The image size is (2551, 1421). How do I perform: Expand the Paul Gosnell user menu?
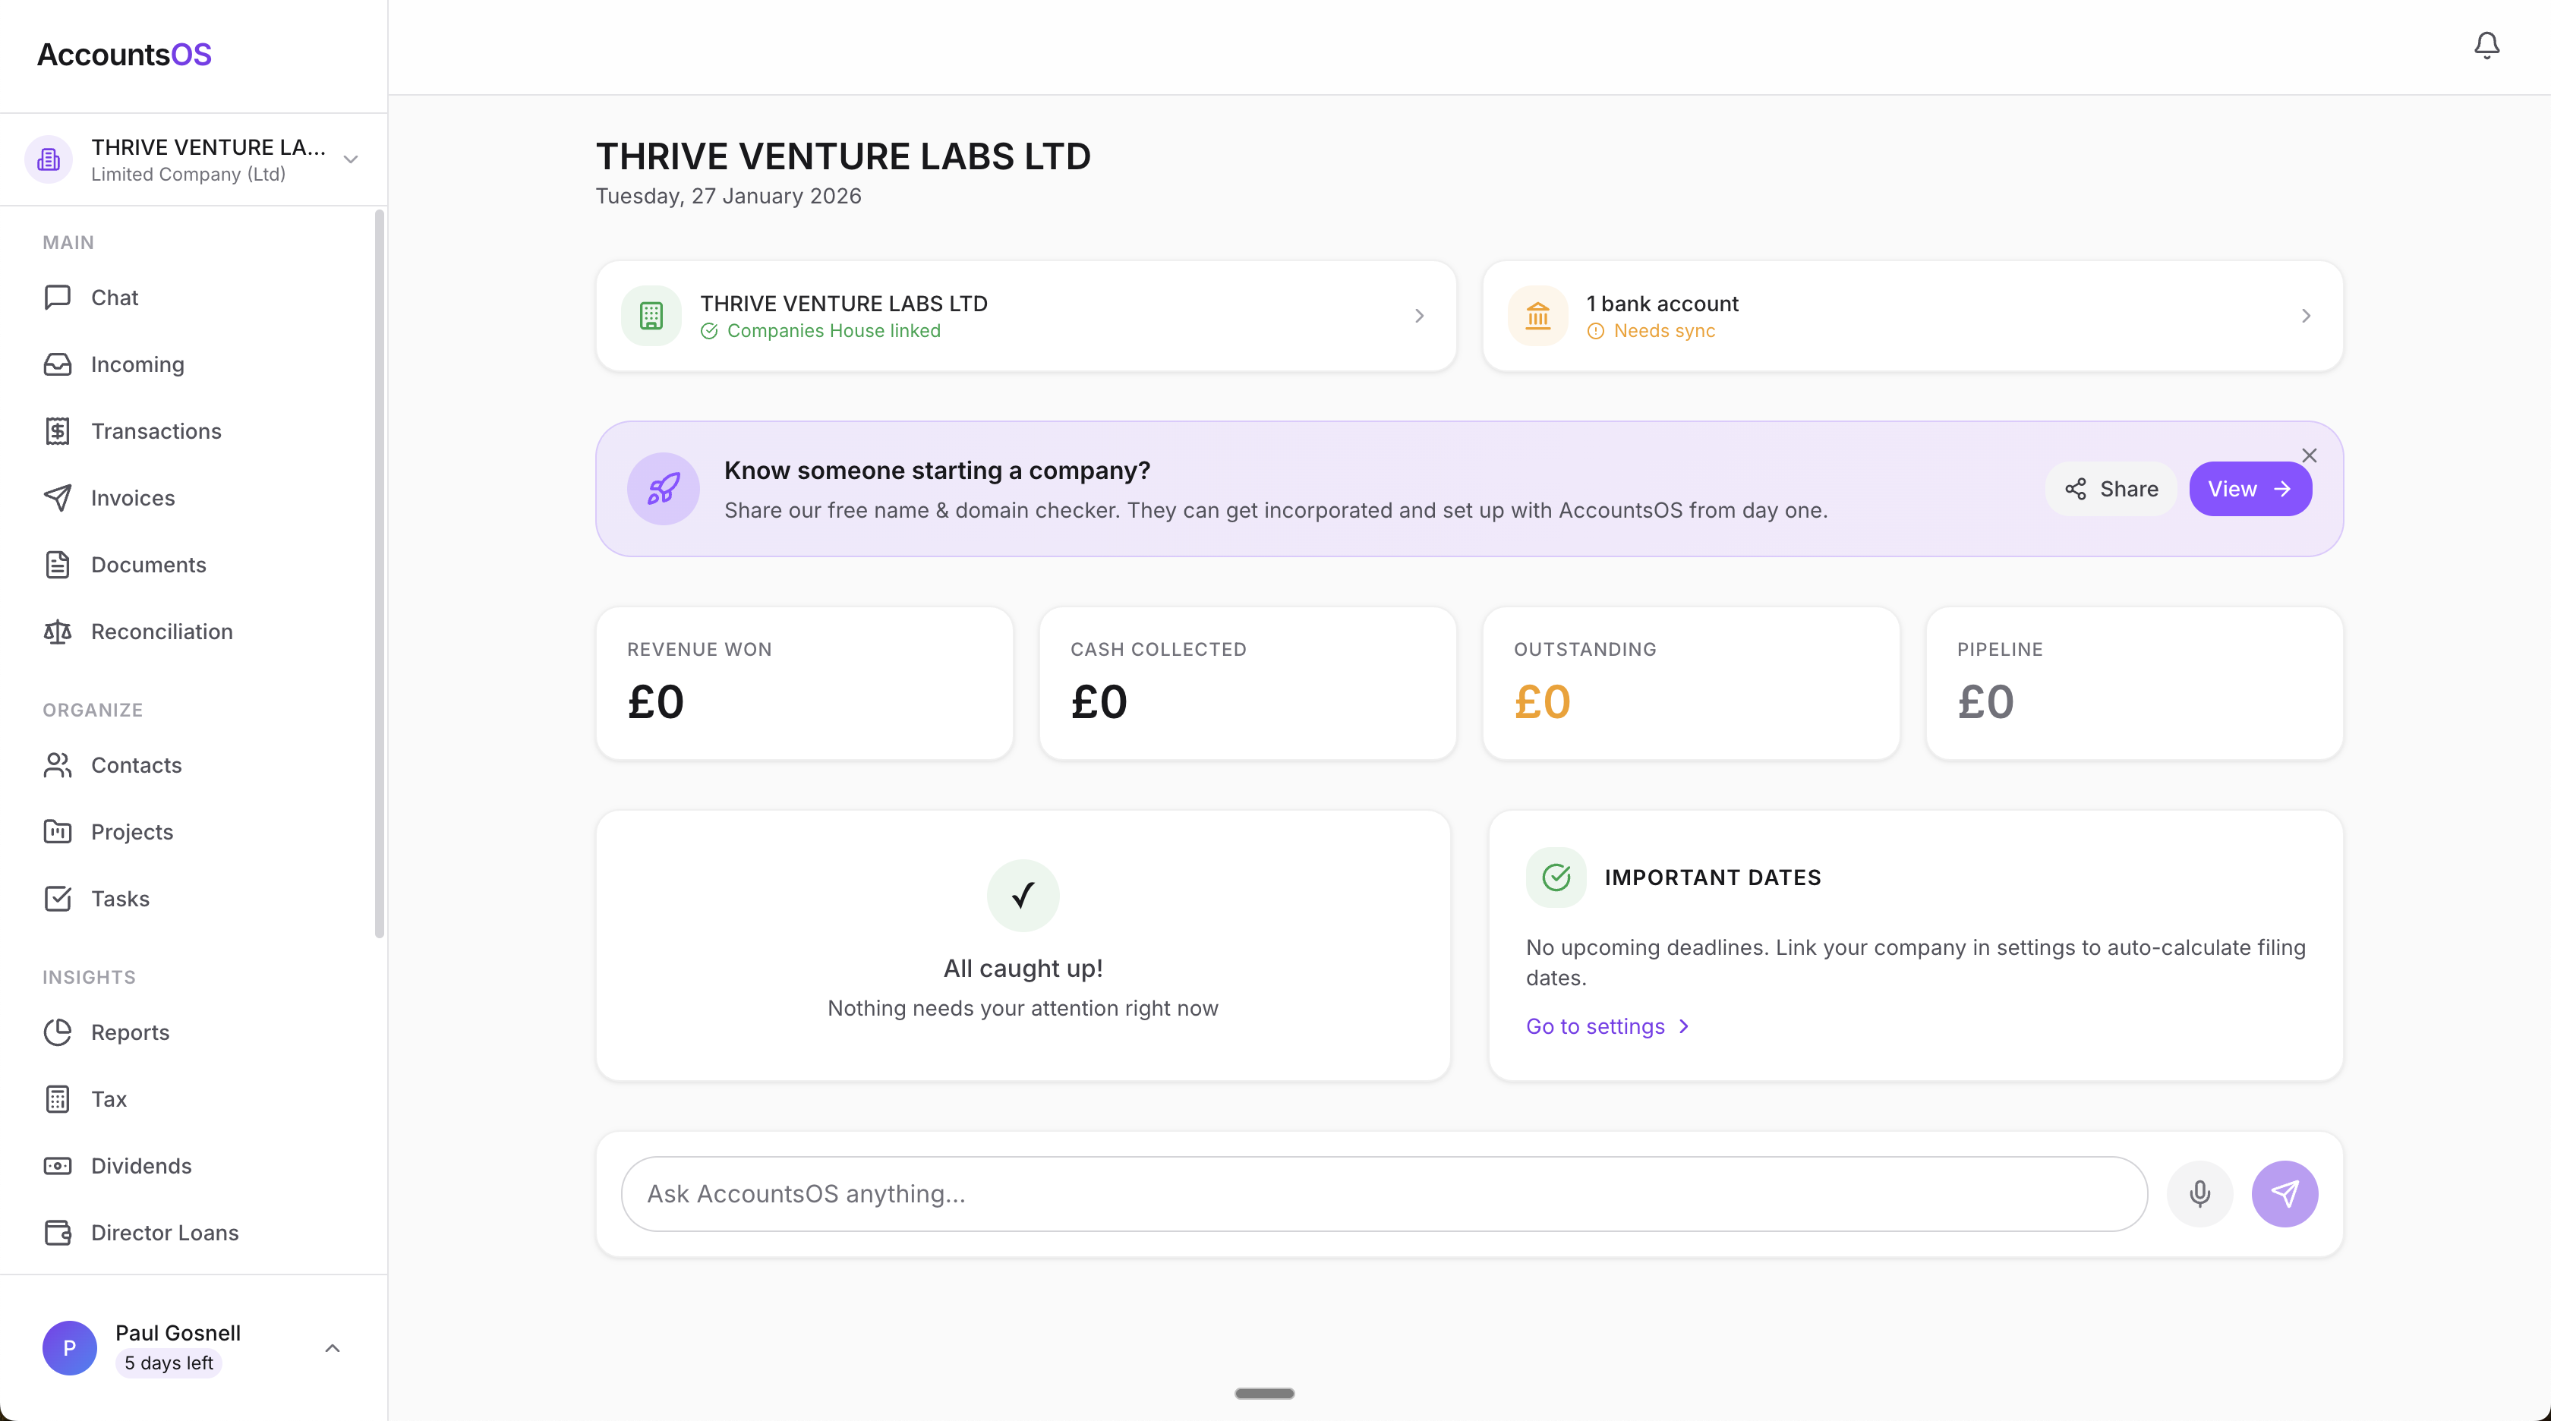pos(333,1347)
